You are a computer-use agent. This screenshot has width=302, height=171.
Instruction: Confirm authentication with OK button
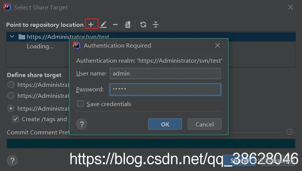coord(165,124)
